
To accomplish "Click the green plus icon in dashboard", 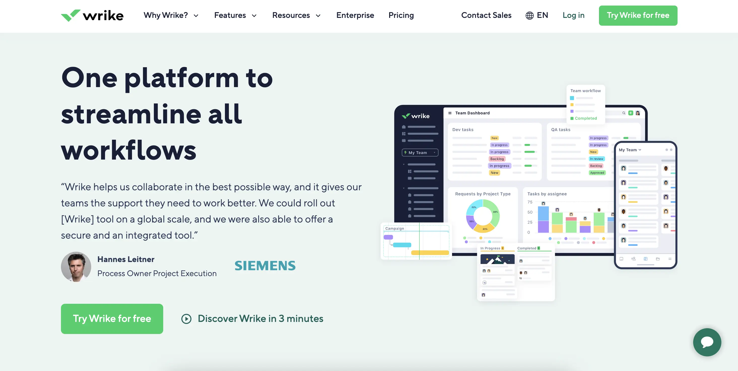I will pos(630,113).
